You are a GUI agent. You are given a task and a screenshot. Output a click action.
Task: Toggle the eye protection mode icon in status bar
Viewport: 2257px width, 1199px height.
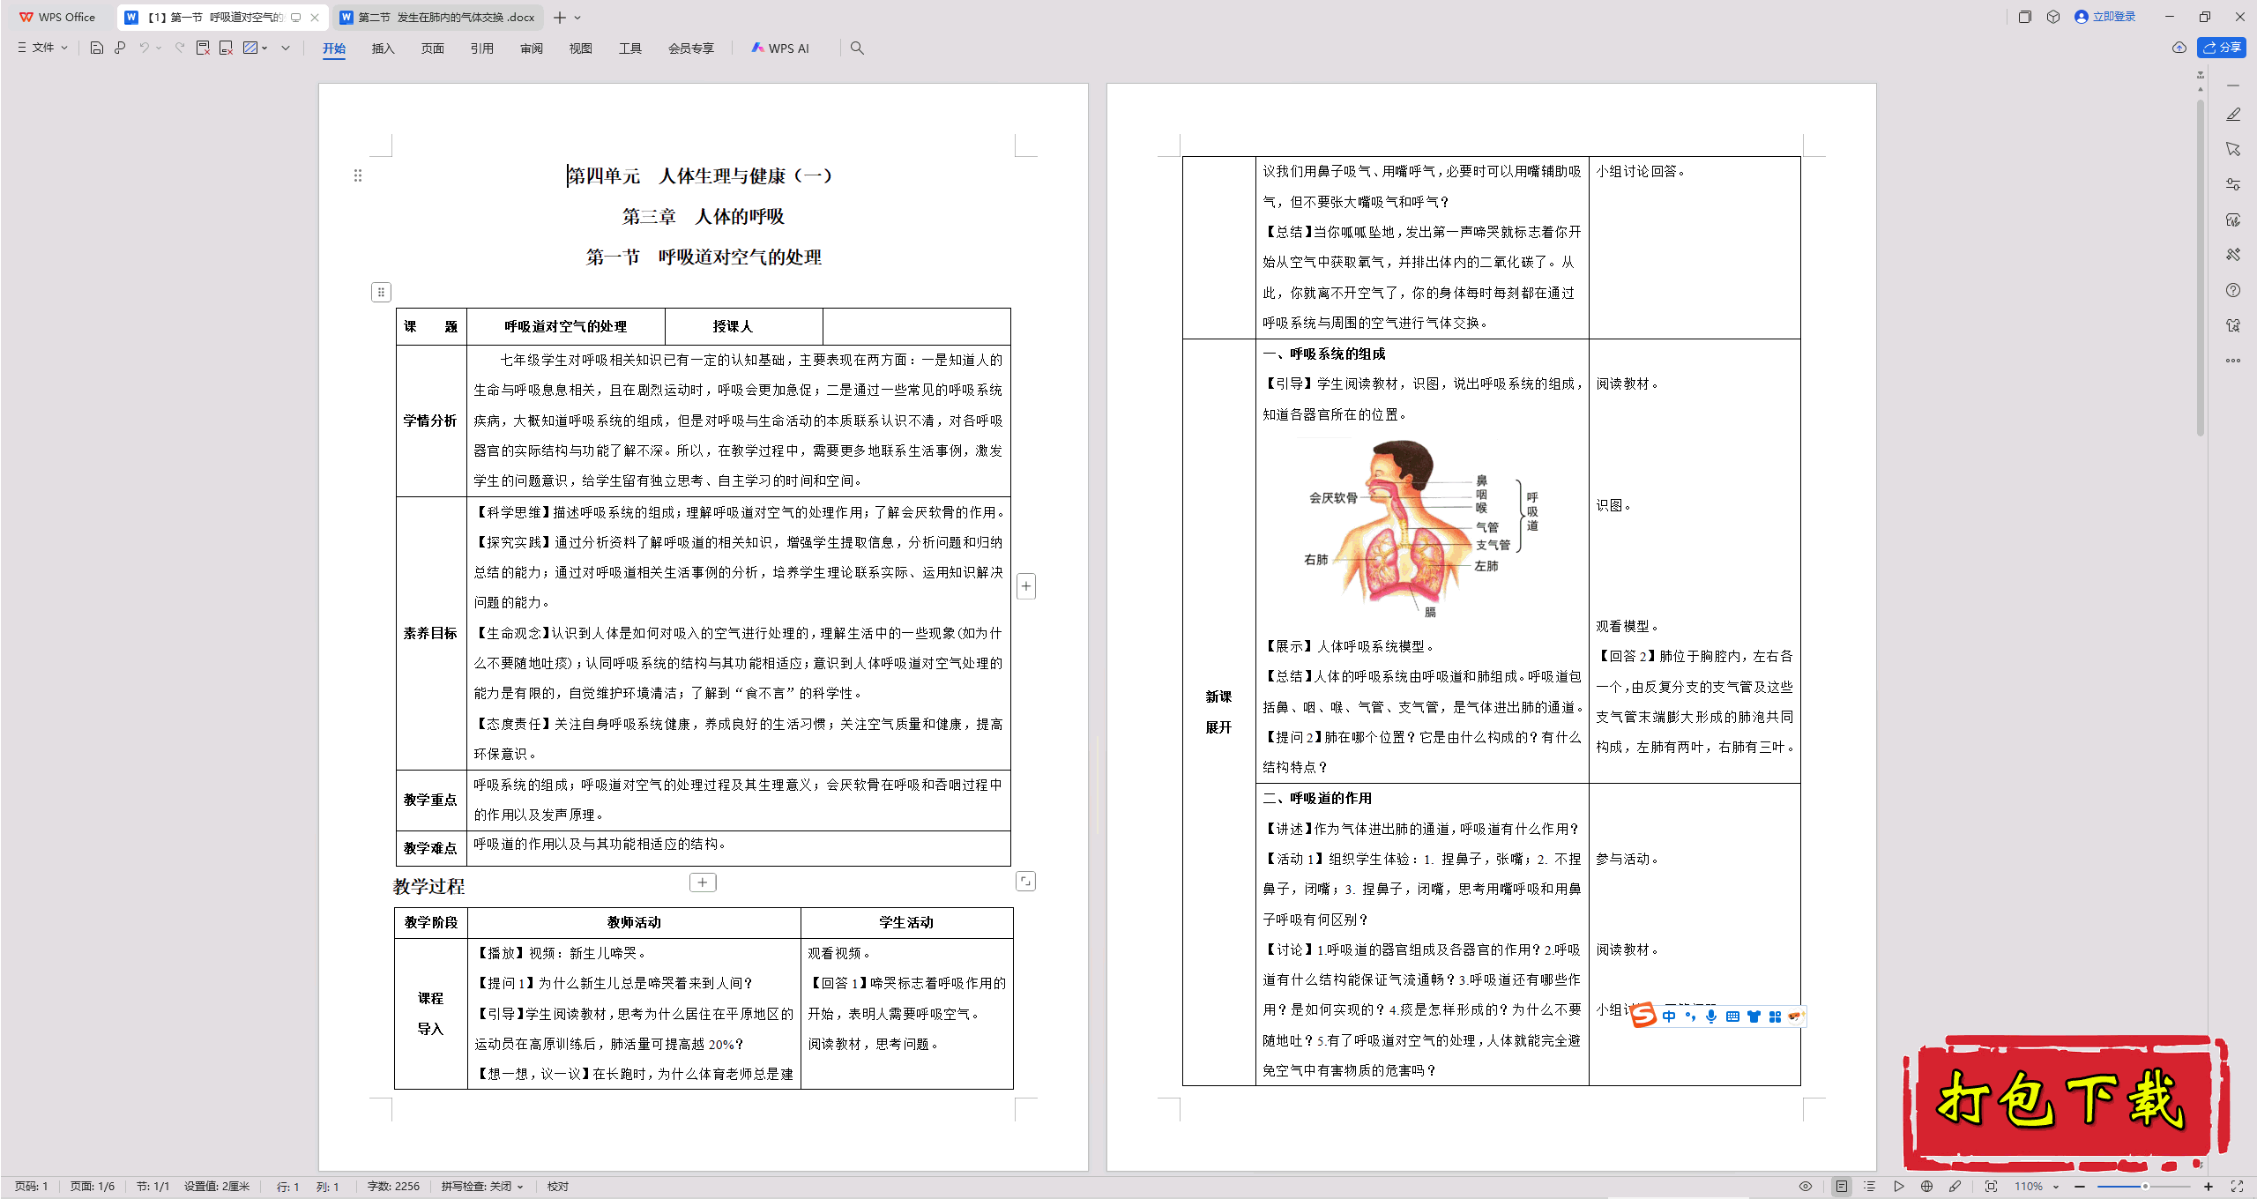click(x=1806, y=1187)
